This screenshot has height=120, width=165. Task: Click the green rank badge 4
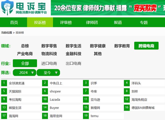(x=127, y=83)
